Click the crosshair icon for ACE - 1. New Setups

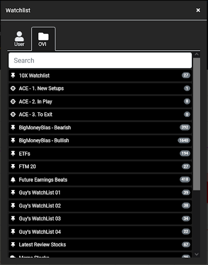point(13,89)
